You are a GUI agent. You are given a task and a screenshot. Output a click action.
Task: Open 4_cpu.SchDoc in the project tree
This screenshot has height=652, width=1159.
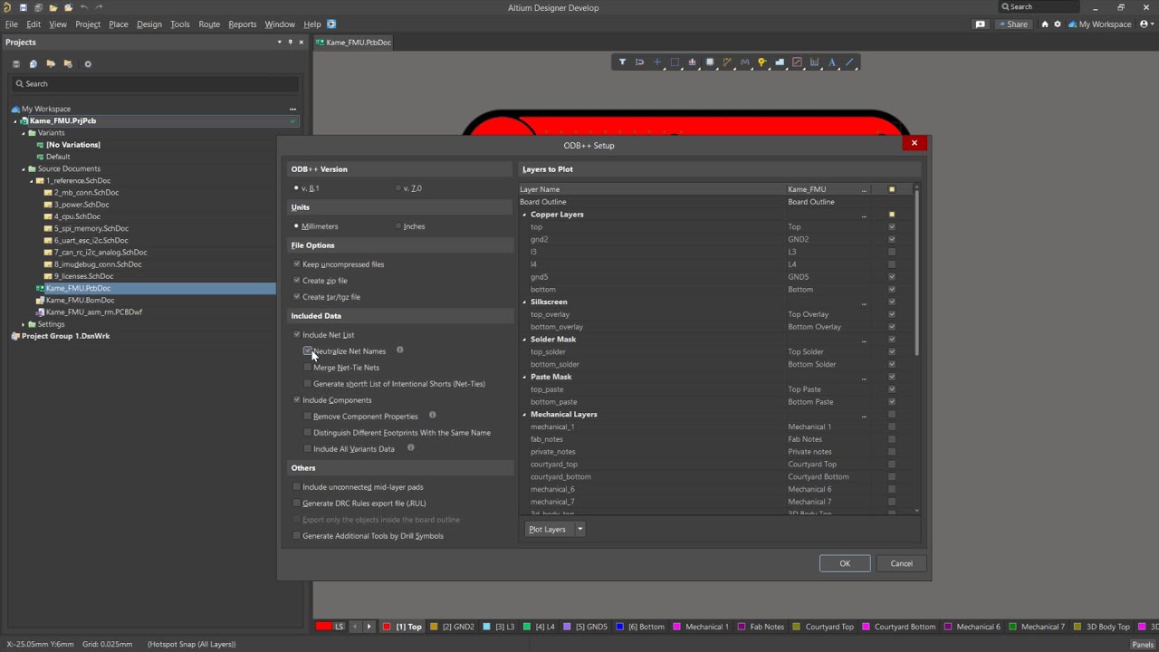tap(77, 216)
